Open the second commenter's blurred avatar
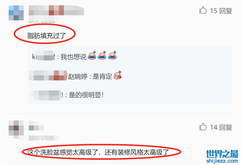241x165 pixels. click(16, 130)
